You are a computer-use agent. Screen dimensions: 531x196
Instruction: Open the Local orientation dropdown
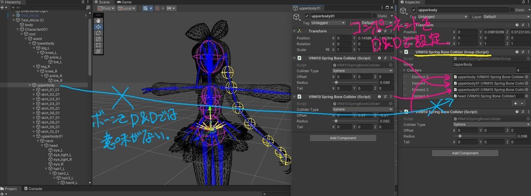127,8
